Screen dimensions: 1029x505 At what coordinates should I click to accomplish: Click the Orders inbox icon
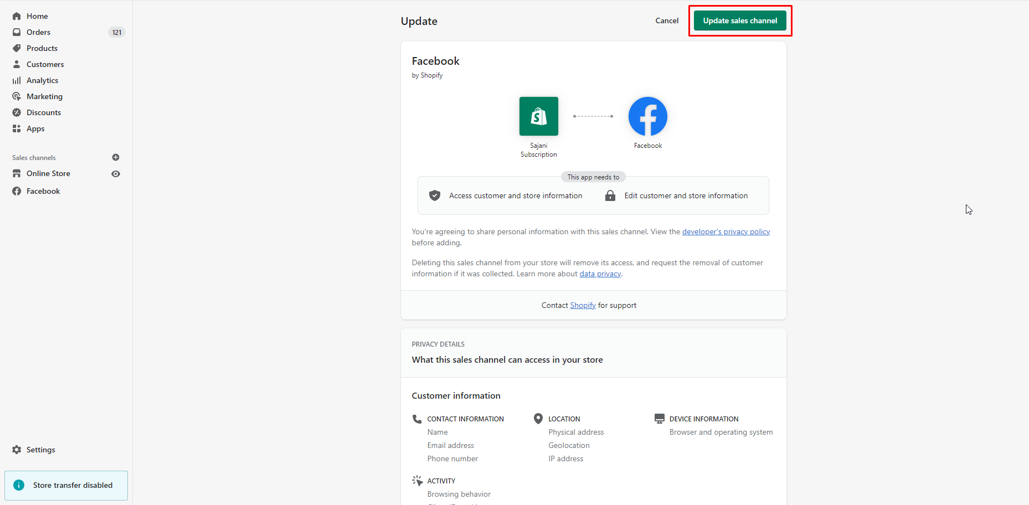coord(17,32)
